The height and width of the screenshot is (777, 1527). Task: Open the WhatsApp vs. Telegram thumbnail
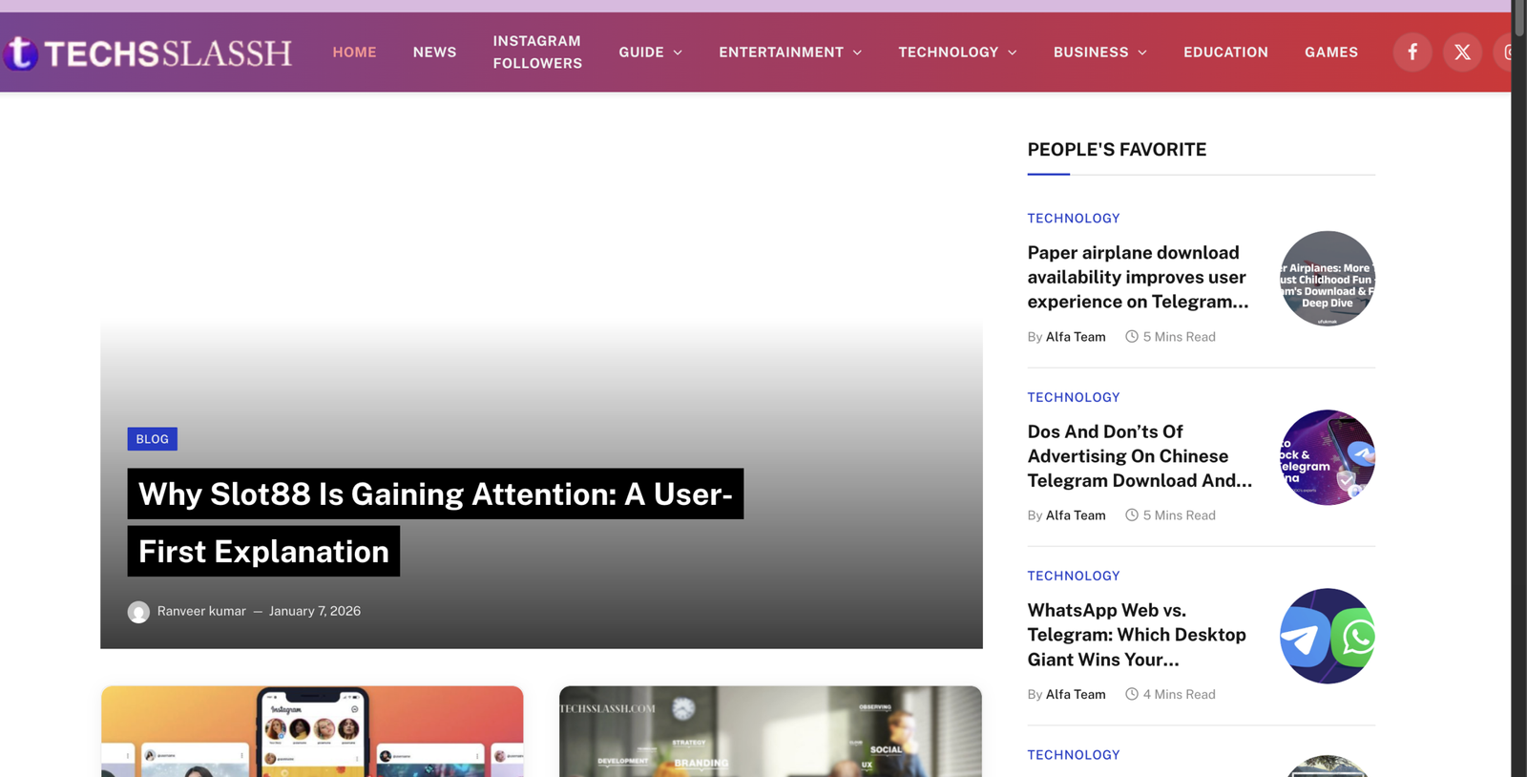(1327, 636)
